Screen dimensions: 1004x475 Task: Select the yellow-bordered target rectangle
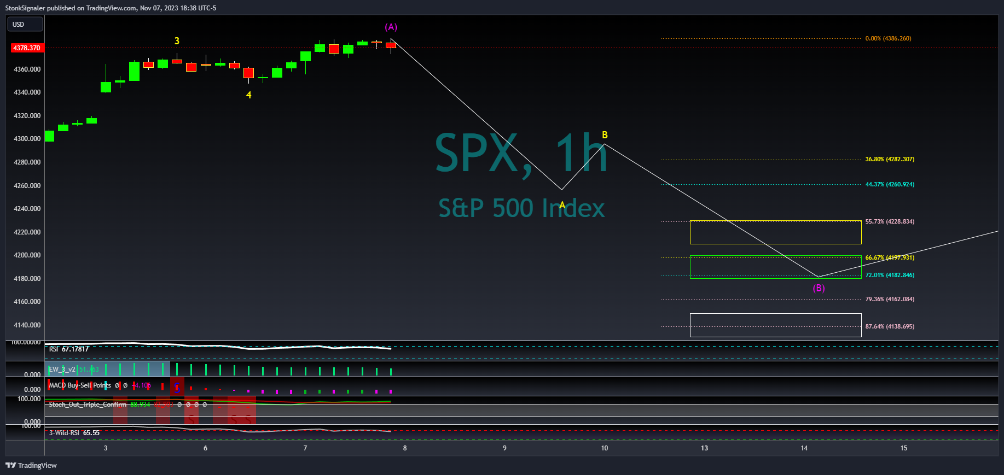pyautogui.click(x=775, y=232)
